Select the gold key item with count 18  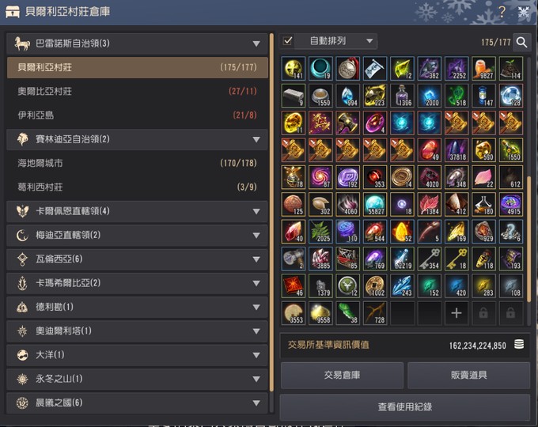tap(457, 259)
